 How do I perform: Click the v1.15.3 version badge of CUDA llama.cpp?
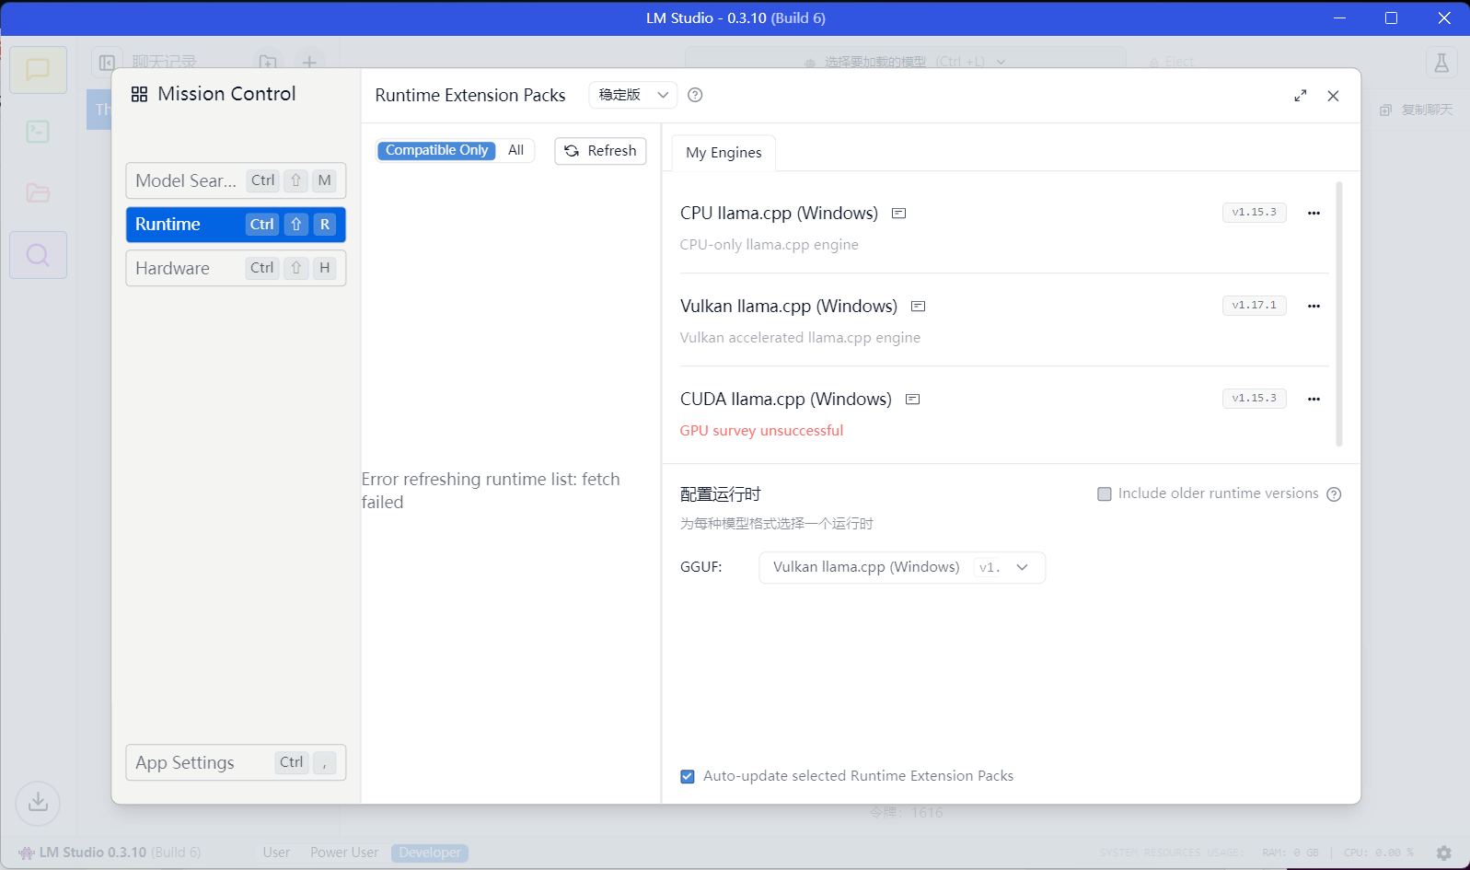1254,399
